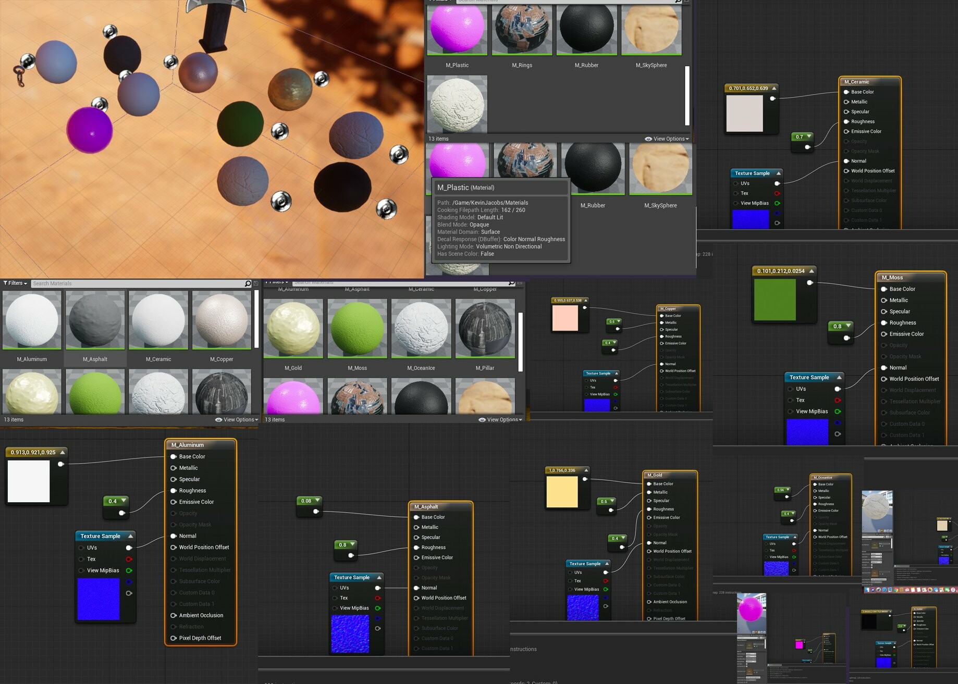Open the Filters dropdown in the Content Browser

15,283
